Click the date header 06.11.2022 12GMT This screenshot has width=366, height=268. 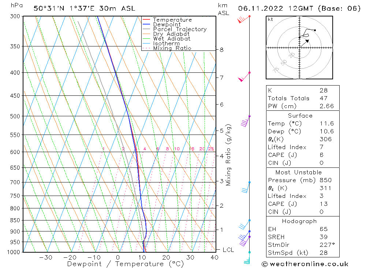tap(299, 8)
